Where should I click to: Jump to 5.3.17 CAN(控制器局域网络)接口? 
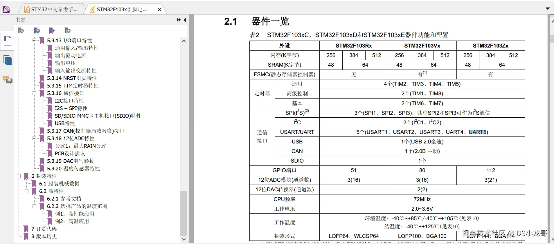[86, 131]
